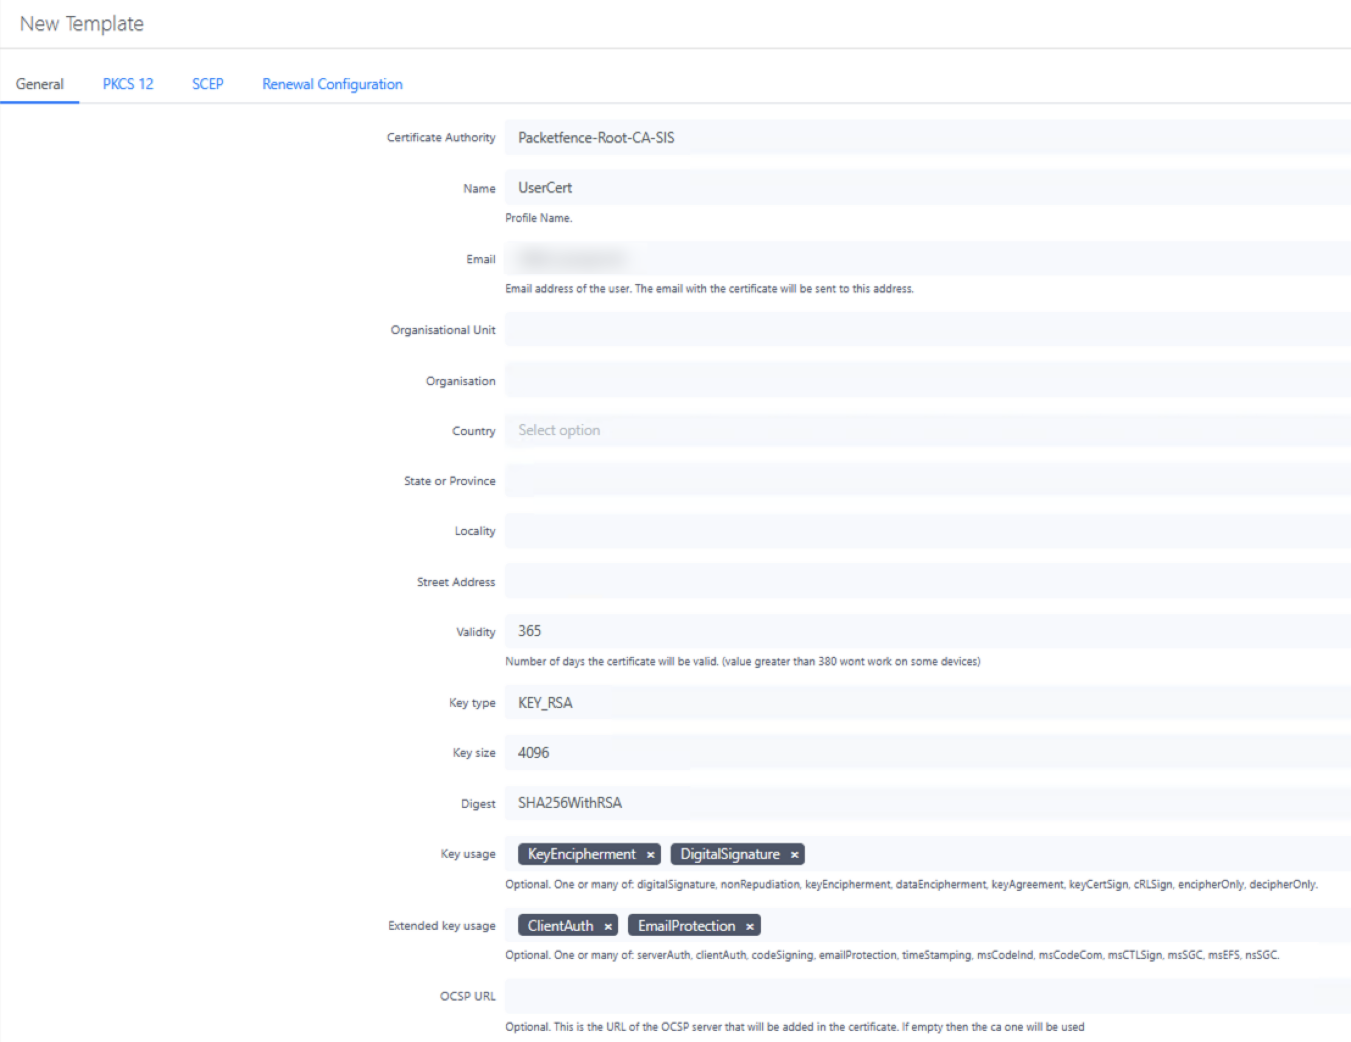The width and height of the screenshot is (1351, 1042).
Task: Open the Renewal Configuration tab
Action: (x=332, y=84)
